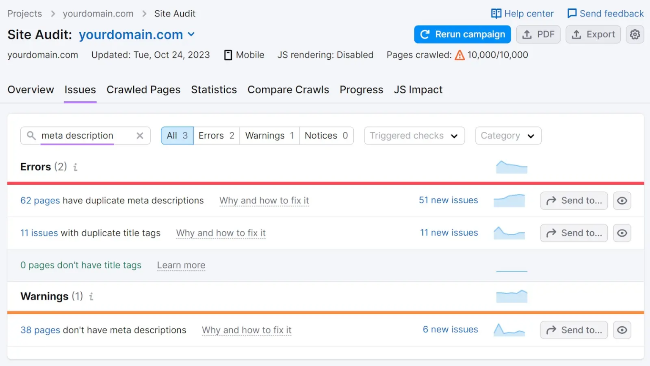Hide the missing meta descriptions warning
The image size is (650, 366).
click(x=622, y=330)
